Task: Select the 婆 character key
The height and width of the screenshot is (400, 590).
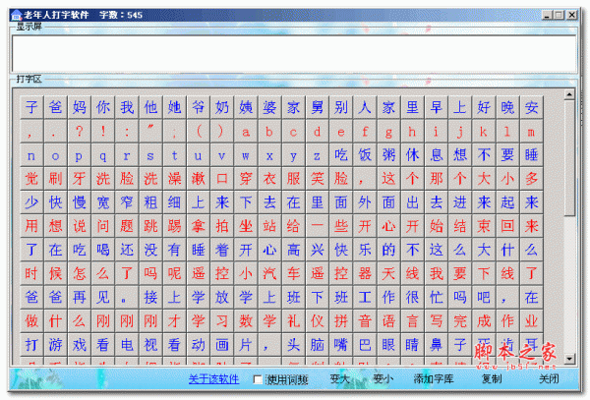Action: (x=269, y=107)
